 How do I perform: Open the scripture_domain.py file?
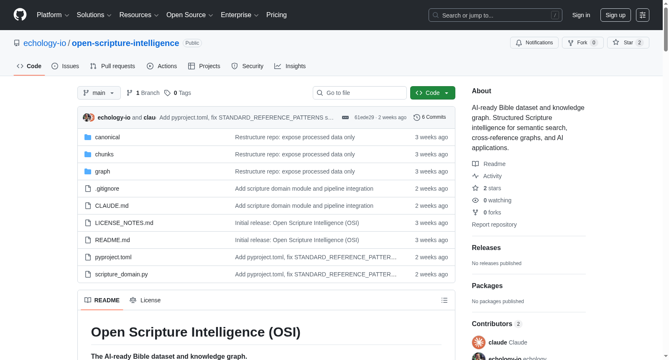[x=121, y=274]
